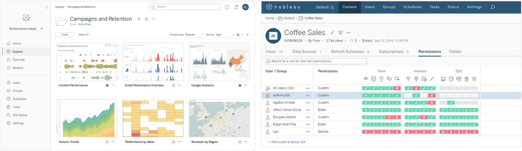The image size is (522, 151).
Task: Open the Google Analytics workbook thumbnail
Action: point(219,62)
